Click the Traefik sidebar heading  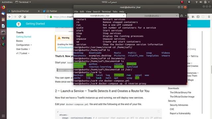click(x=20, y=32)
